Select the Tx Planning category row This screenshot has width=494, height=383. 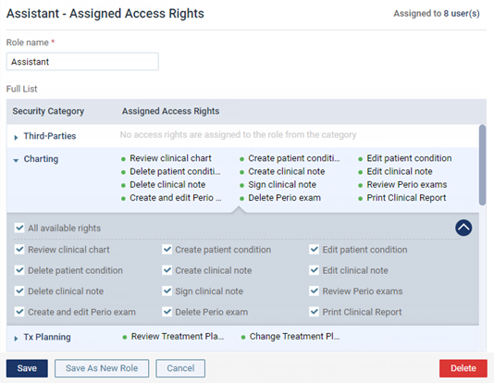242,338
